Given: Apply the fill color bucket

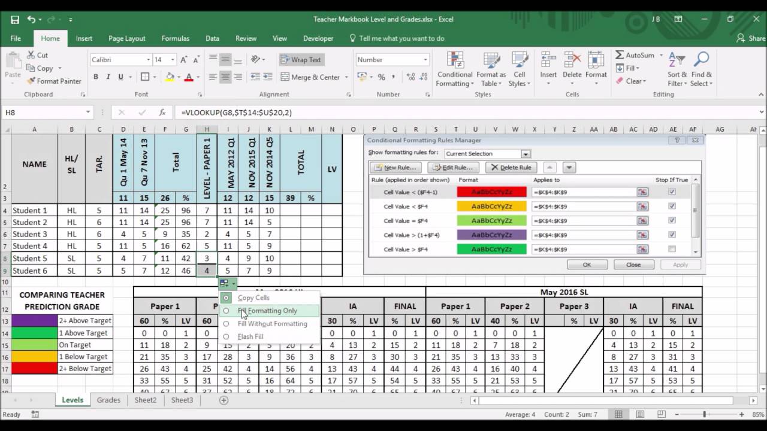Looking at the screenshot, I should [170, 77].
